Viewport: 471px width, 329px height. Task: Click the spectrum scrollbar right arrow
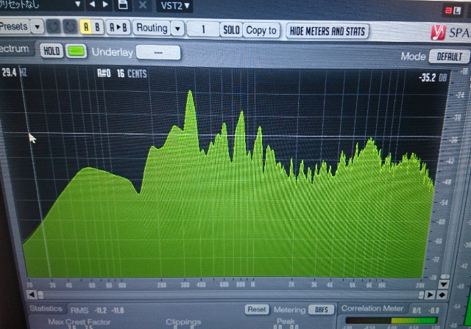tap(430, 295)
